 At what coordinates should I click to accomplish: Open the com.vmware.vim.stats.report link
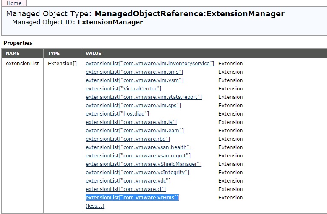(x=144, y=97)
